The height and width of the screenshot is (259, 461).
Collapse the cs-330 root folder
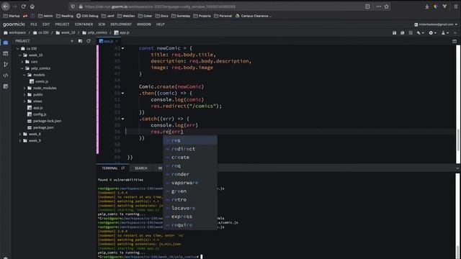(18, 49)
